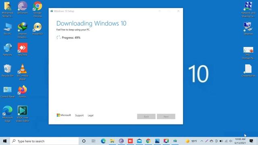This screenshot has width=258, height=145.
Task: Select the Microsoft Edge desktop shortcut
Action: click(x=7, y=114)
